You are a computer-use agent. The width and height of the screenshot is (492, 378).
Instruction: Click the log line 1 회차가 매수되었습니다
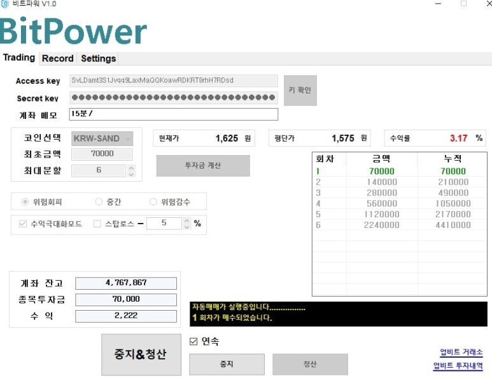[x=232, y=318]
